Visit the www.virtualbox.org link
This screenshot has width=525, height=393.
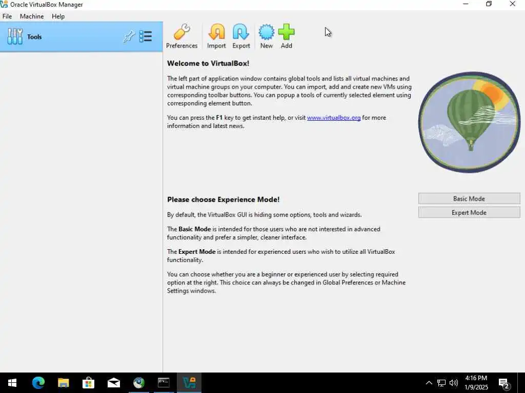point(334,118)
